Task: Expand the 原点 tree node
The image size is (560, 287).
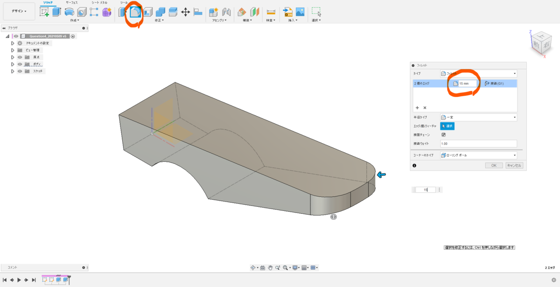Action: coord(13,57)
